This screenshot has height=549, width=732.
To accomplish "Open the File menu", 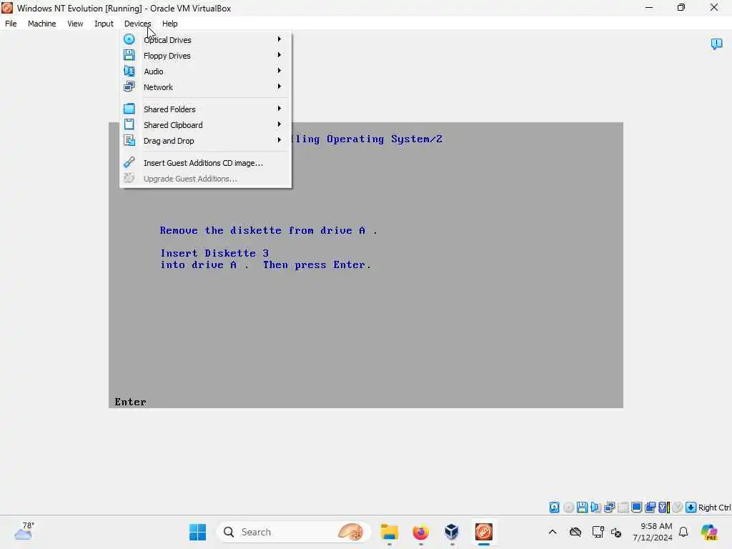I will tap(11, 24).
